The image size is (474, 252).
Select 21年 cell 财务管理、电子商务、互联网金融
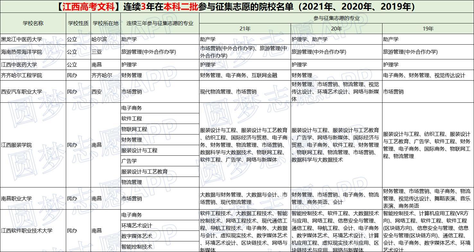tap(245, 75)
